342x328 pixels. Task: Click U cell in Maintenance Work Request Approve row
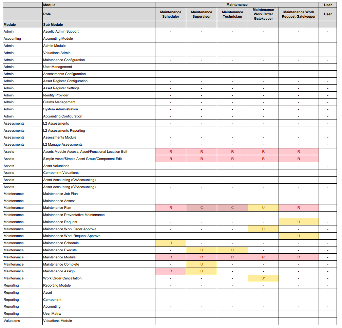[x=299, y=236]
